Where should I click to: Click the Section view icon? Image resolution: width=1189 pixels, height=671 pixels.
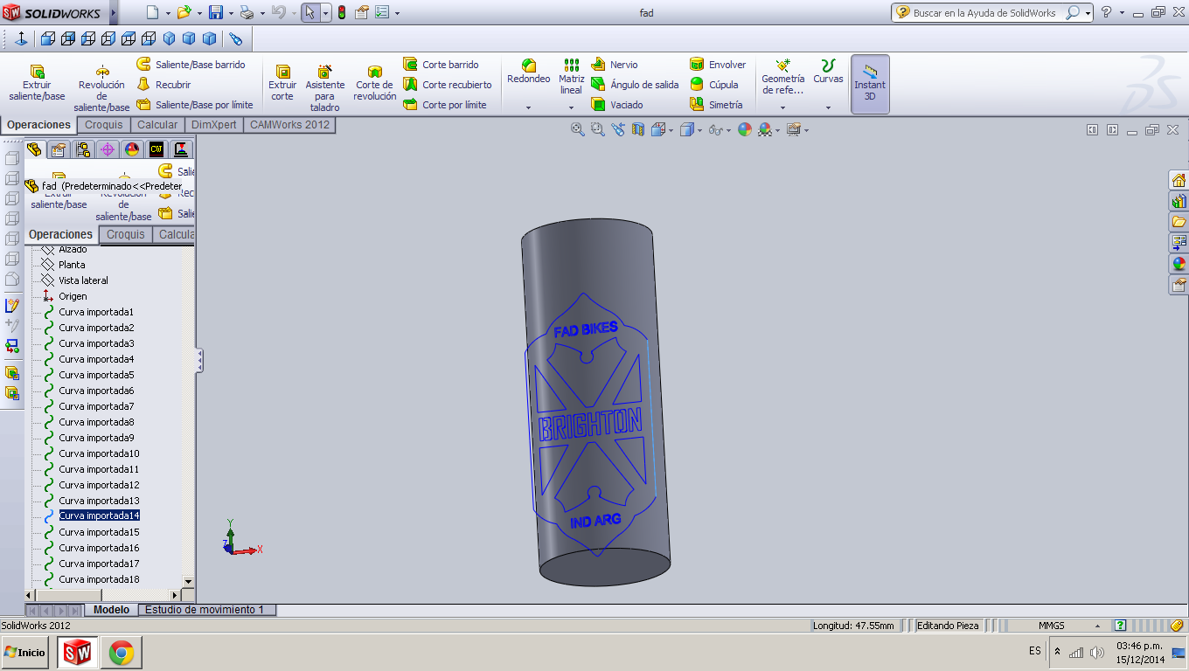click(638, 129)
